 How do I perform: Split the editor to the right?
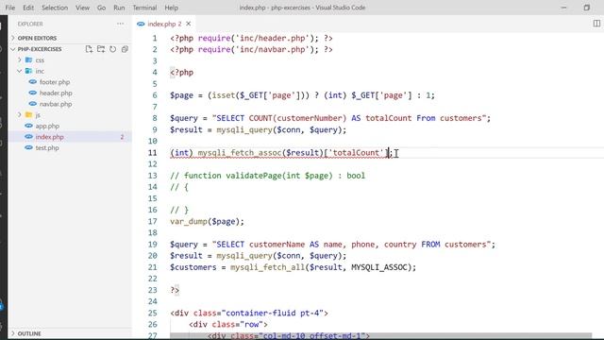[596, 24]
